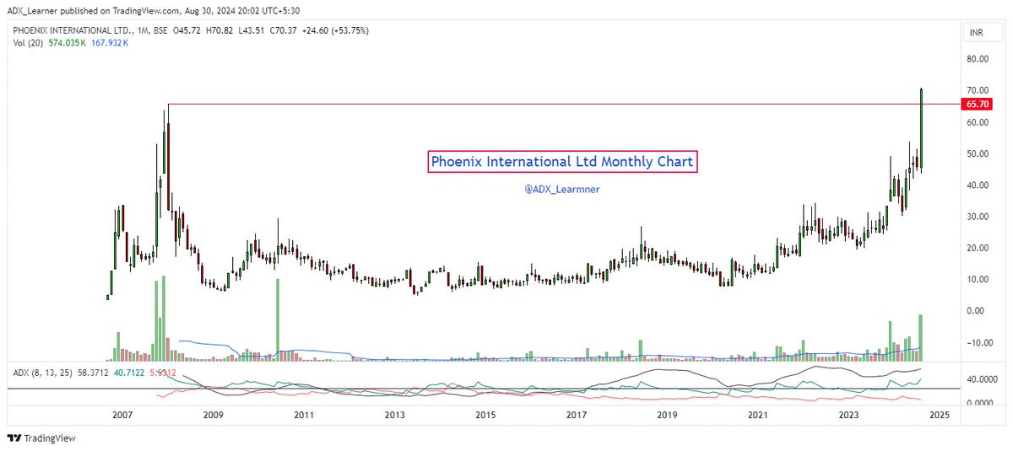Click the 2025 label on time axis
The image size is (1013, 451).
[x=940, y=416]
